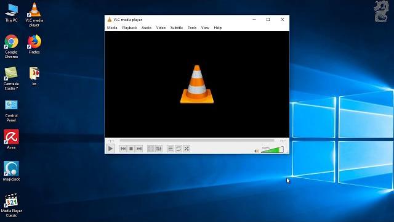Screen dimensions: 394x222
Task: Select Control Panel desktop icon
Action: [11, 110]
